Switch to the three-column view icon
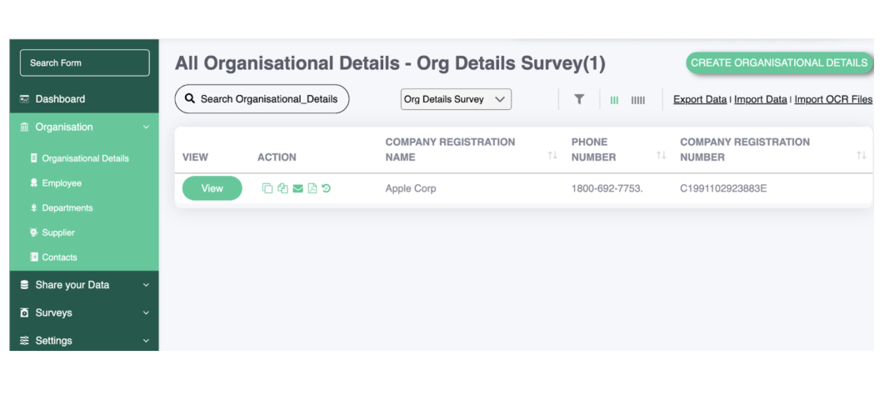The image size is (889, 395). click(x=614, y=100)
